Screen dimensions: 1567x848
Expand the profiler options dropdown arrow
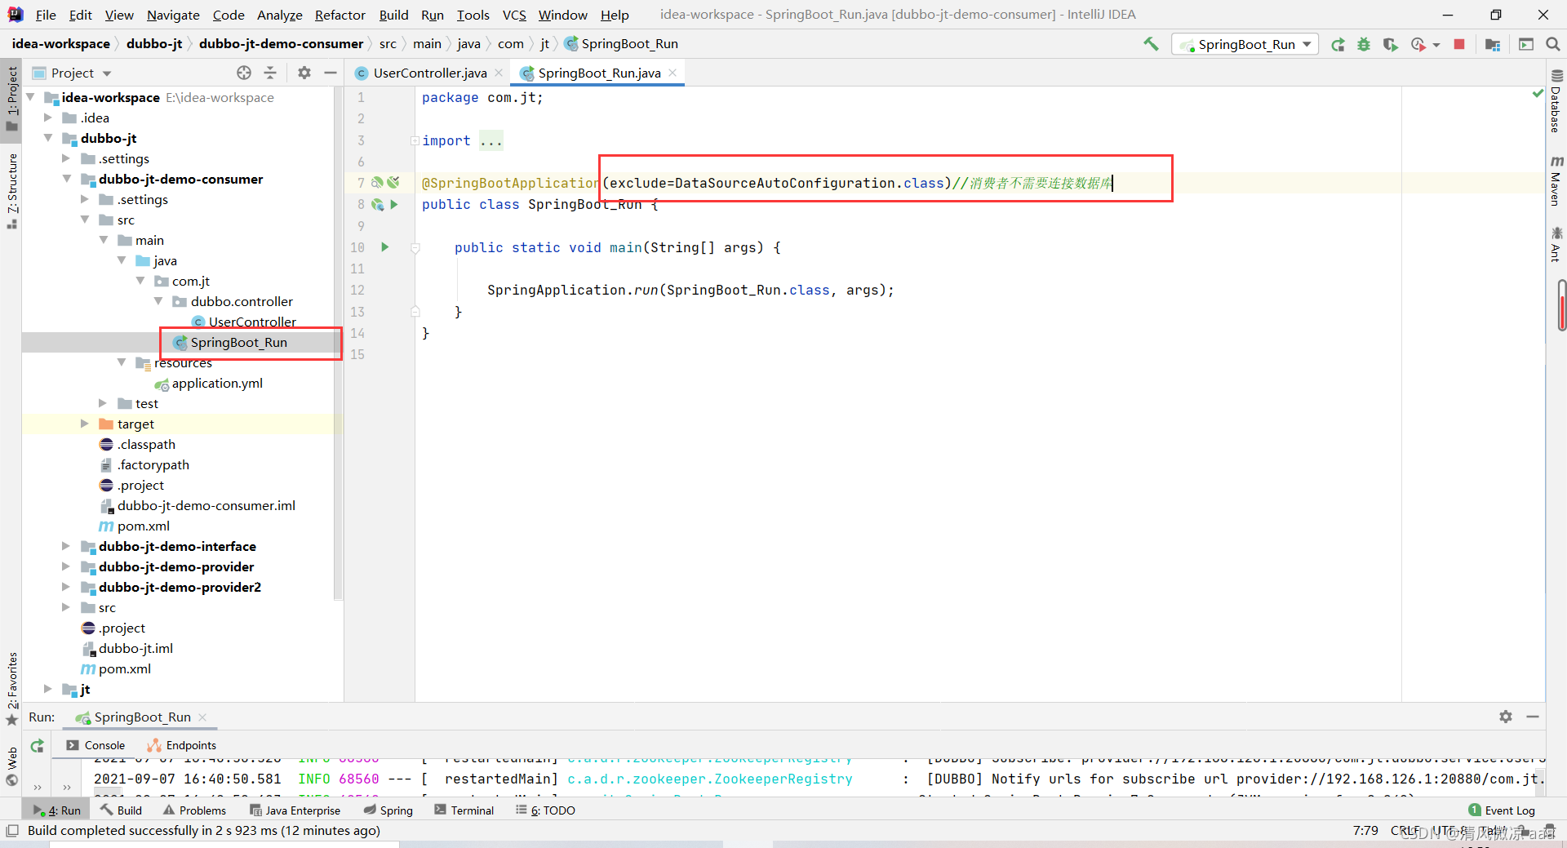coord(1436,45)
